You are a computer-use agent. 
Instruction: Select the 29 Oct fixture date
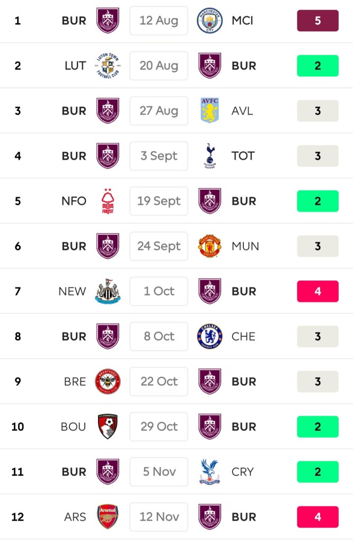coord(159,426)
